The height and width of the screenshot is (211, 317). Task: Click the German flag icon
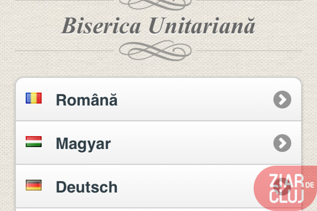(34, 185)
